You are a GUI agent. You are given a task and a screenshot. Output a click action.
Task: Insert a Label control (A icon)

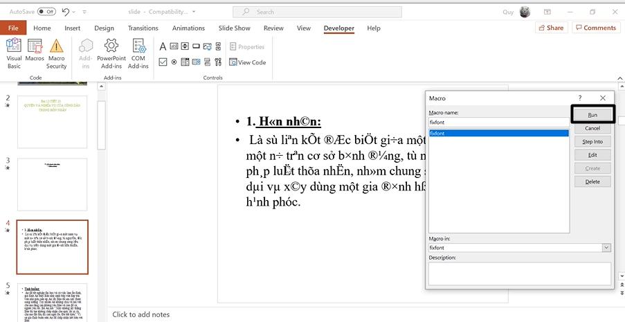tap(163, 46)
